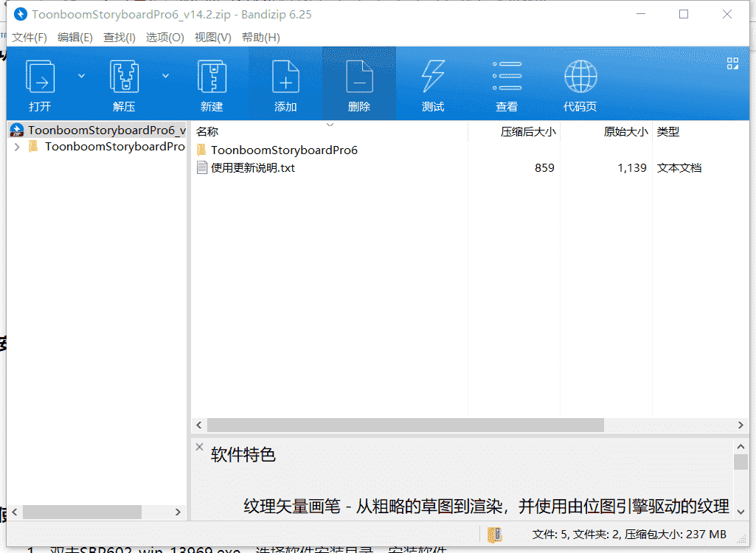The height and width of the screenshot is (553, 756).
Task: Open the 编辑(E) menu
Action: point(74,37)
